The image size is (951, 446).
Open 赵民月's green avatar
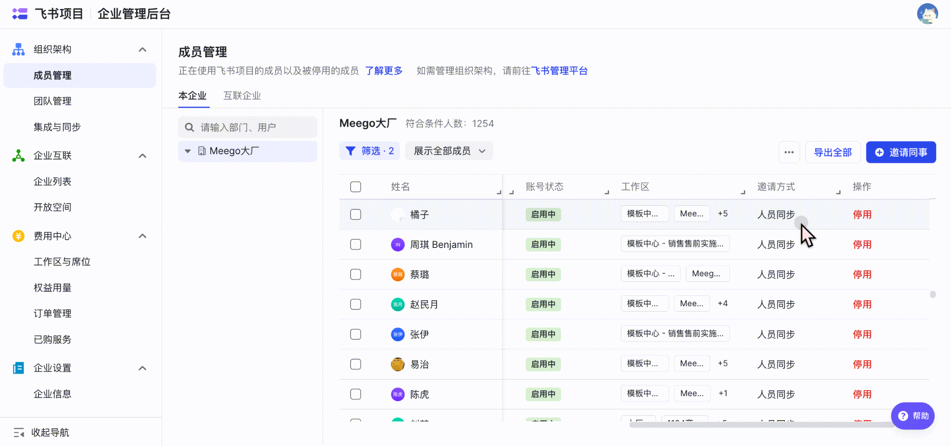(x=398, y=304)
